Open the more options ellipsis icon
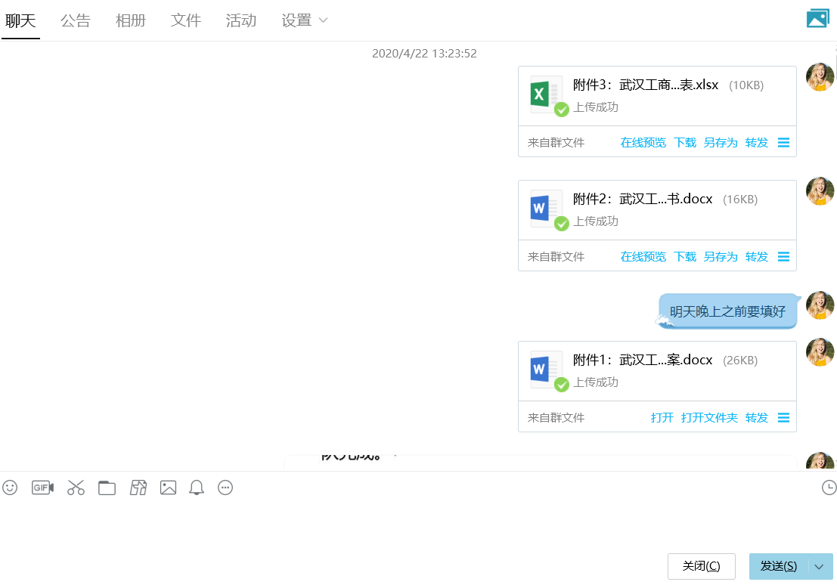 click(225, 487)
